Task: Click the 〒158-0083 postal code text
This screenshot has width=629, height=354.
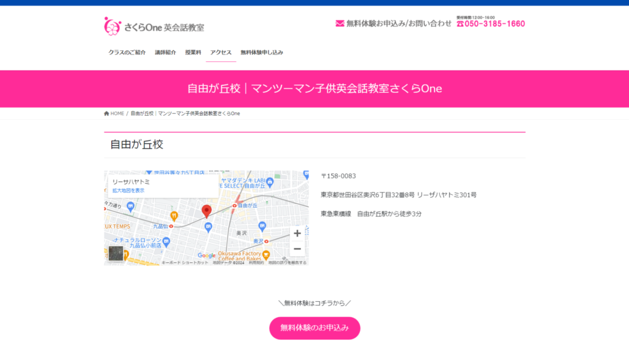Action: 338,176
